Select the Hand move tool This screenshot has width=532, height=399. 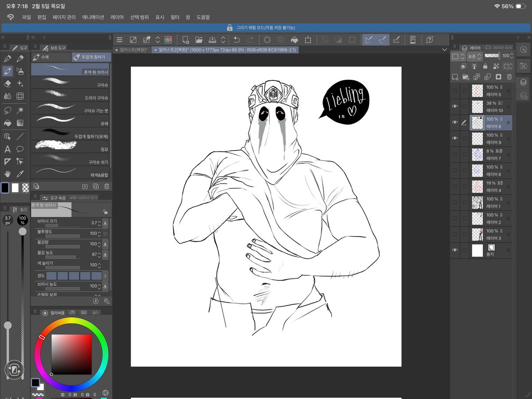click(8, 174)
